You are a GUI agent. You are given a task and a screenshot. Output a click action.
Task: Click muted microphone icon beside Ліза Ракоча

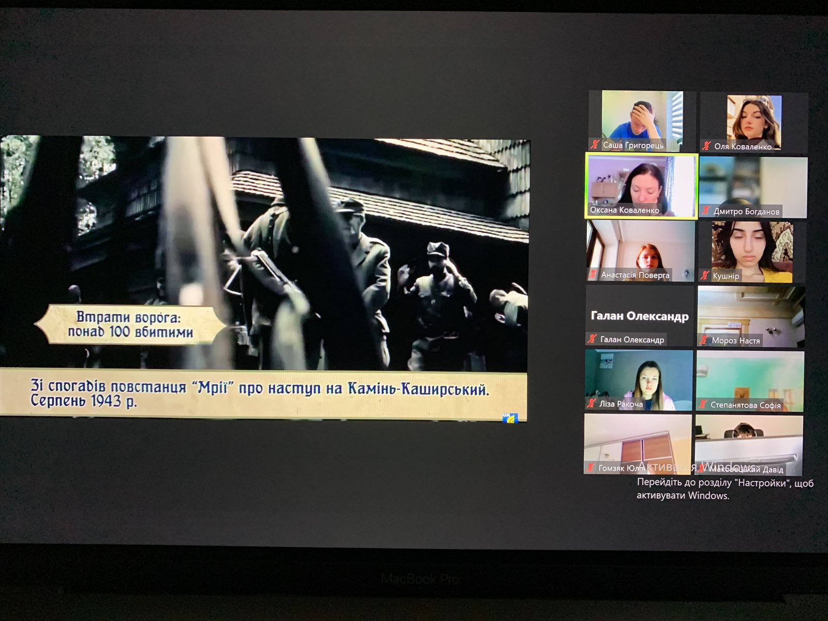[x=591, y=404]
